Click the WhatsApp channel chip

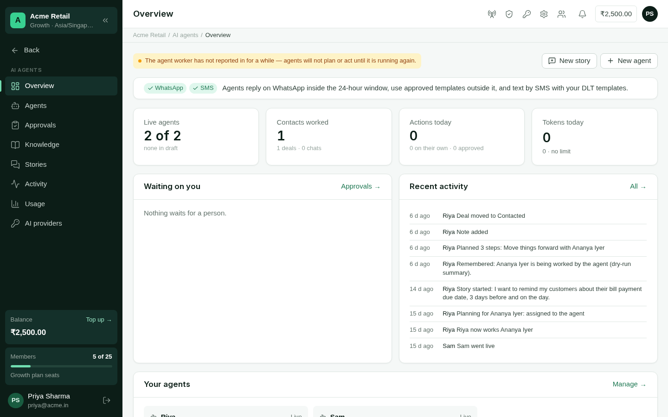[165, 88]
